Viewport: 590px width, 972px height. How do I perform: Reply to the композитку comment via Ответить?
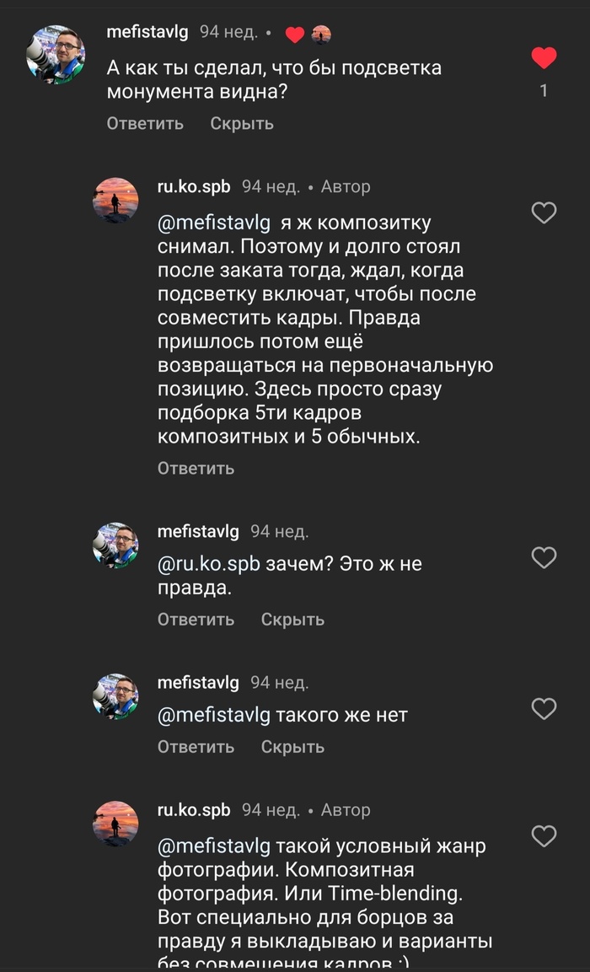(196, 468)
